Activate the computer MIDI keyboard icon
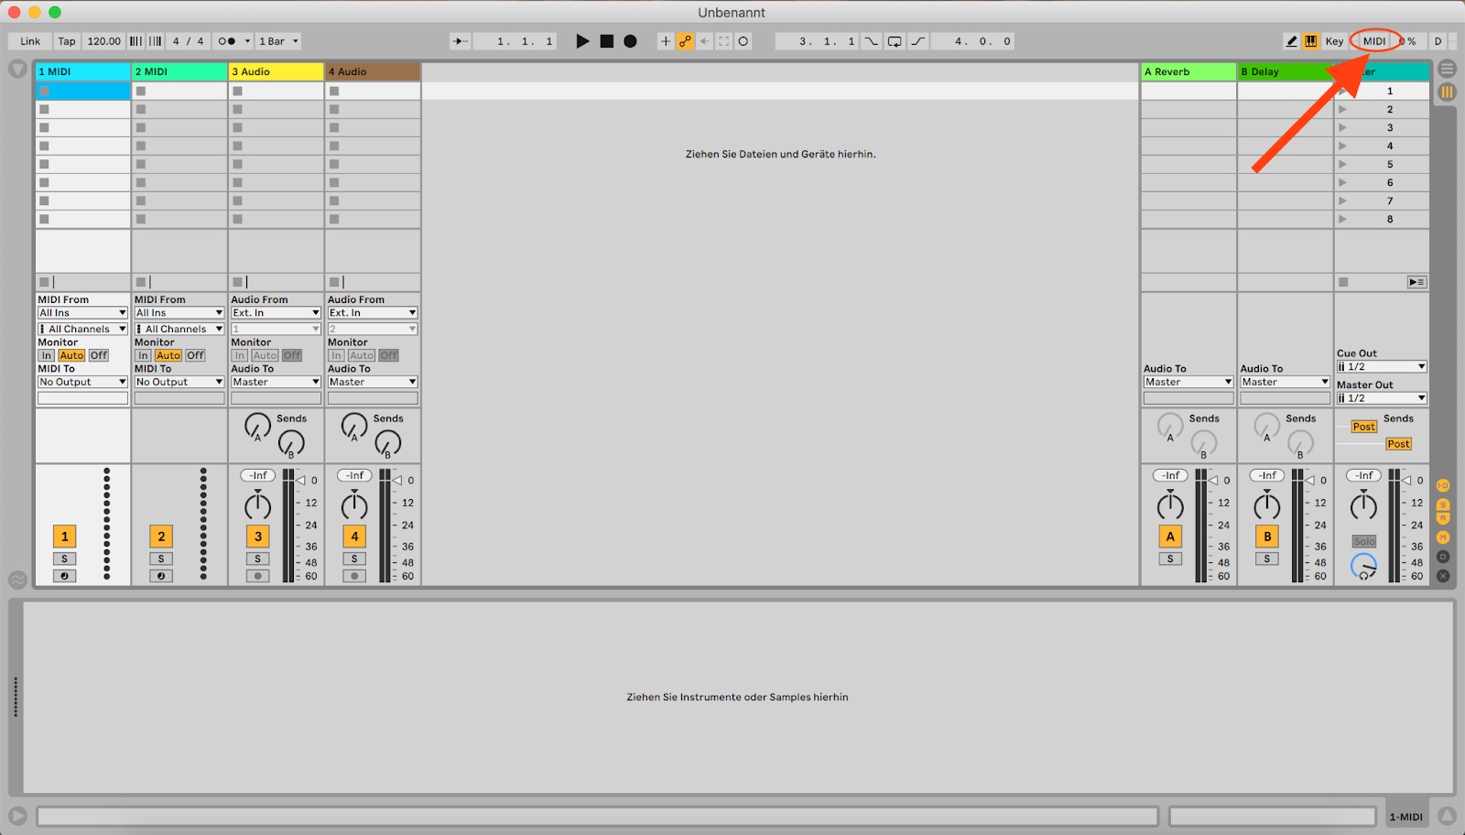Screen dimensions: 1465x835 (x=1311, y=41)
